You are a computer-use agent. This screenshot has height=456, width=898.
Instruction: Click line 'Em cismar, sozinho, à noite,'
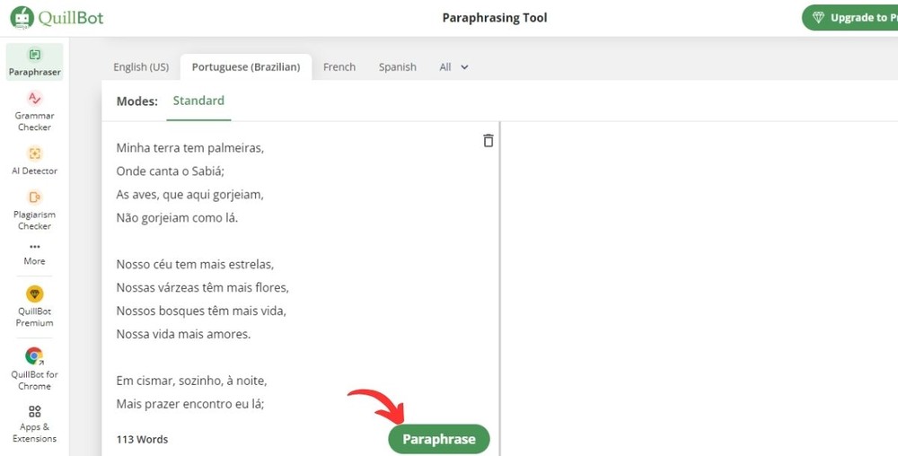(x=191, y=381)
